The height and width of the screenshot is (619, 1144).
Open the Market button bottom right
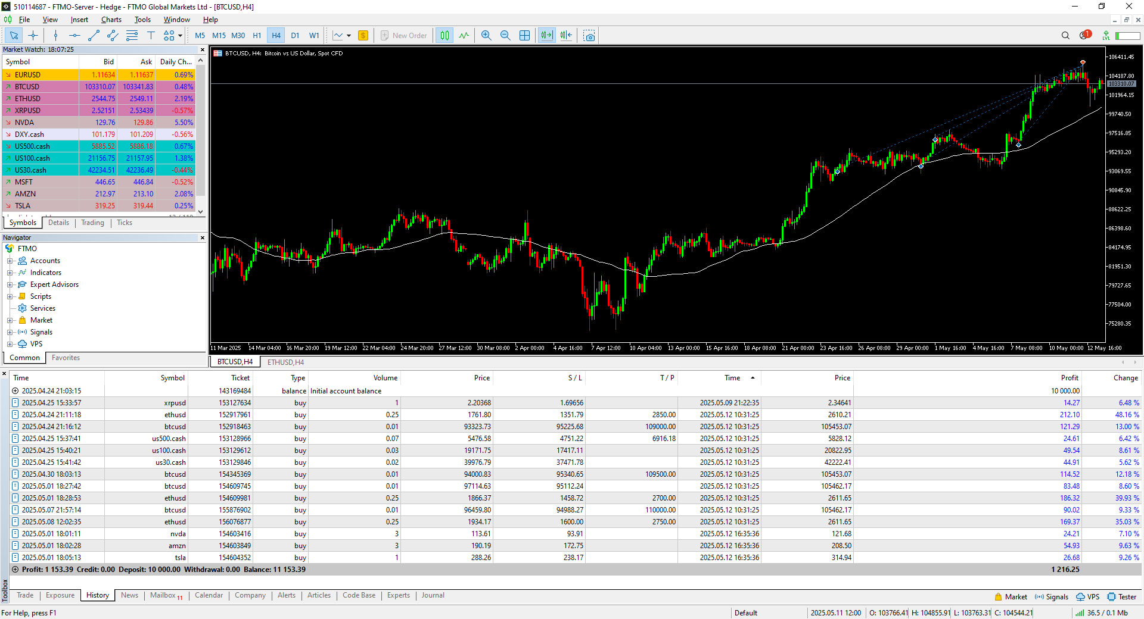coord(1011,596)
